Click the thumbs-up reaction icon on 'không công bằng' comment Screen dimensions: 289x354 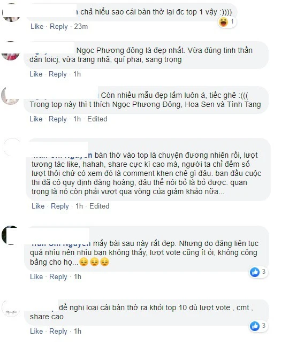[x=255, y=272]
